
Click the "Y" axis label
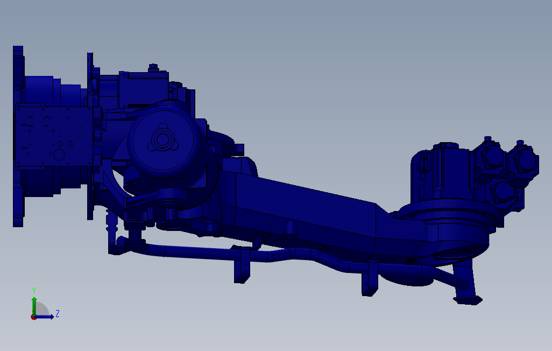tap(34, 290)
